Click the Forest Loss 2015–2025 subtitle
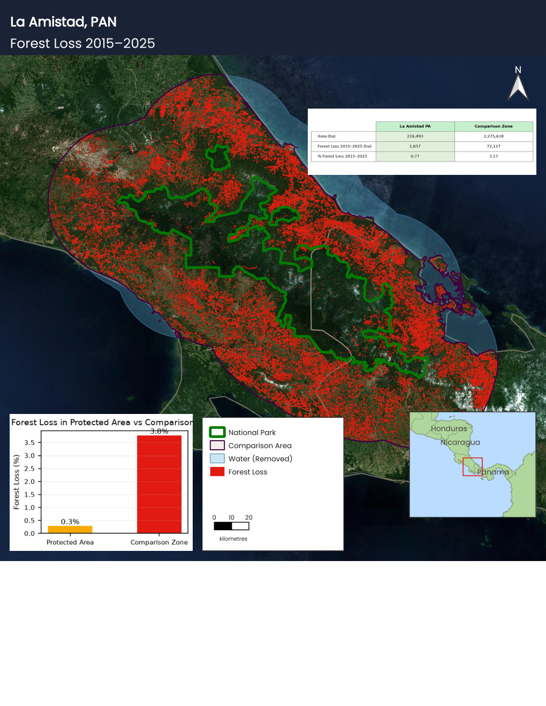Screen dimensions: 546x706 coord(82,43)
